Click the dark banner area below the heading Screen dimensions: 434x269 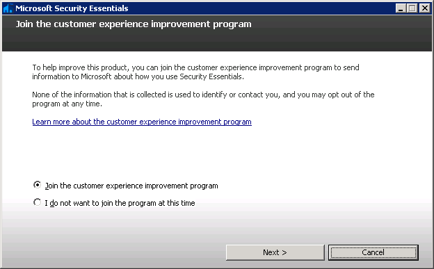click(x=217, y=41)
